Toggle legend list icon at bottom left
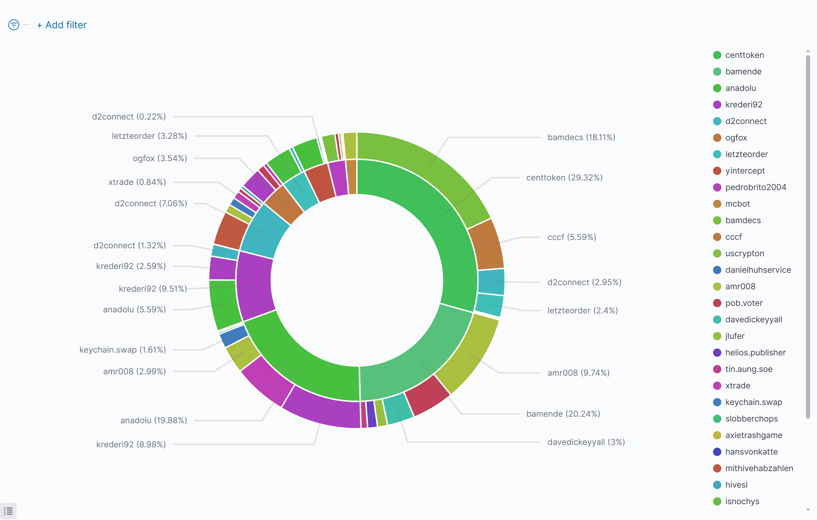 coord(8,511)
